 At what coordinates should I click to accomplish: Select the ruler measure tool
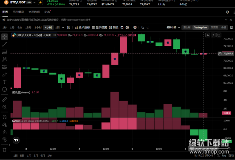click(x=5, y=99)
